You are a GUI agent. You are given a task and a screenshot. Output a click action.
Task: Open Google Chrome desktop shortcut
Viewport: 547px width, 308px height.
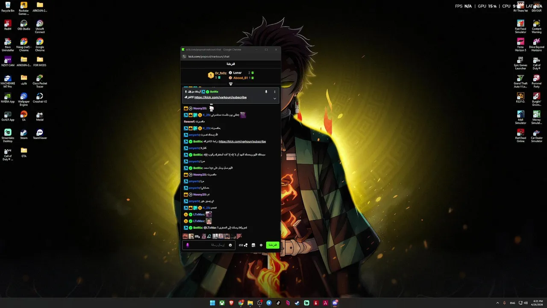40,45
